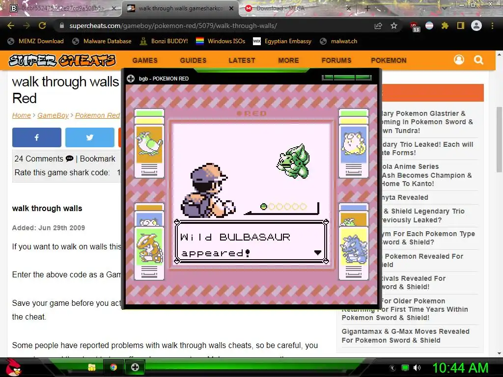This screenshot has height=377, width=503.
Task: Open the tab search chevron in Chrome
Action: (x=445, y=8)
